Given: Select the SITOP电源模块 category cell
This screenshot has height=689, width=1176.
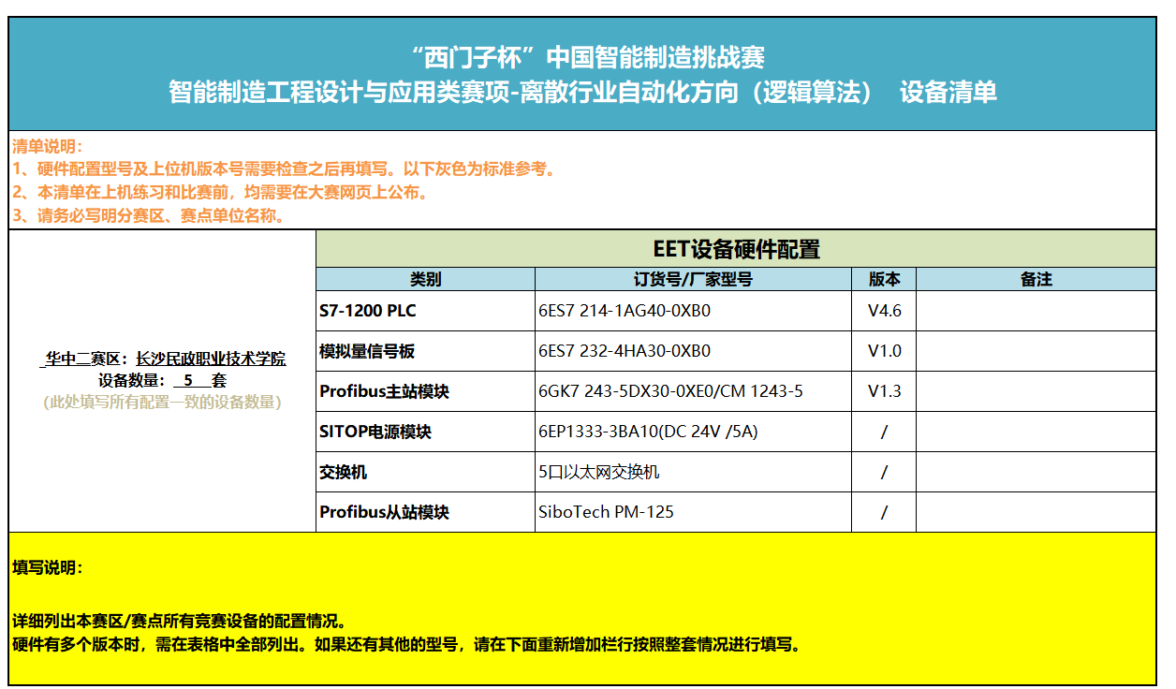Looking at the screenshot, I should pos(425,432).
